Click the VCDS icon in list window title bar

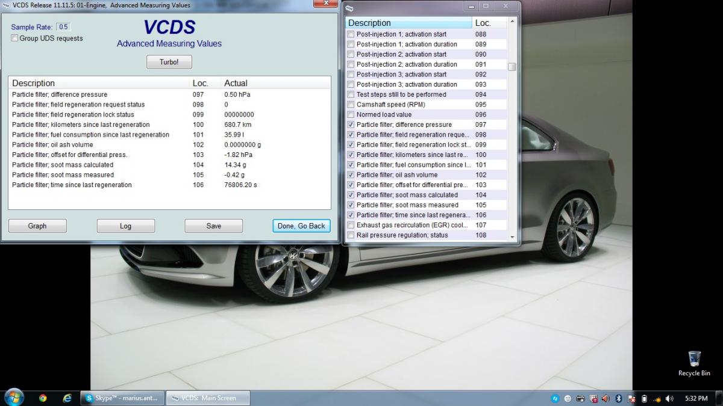pos(351,8)
